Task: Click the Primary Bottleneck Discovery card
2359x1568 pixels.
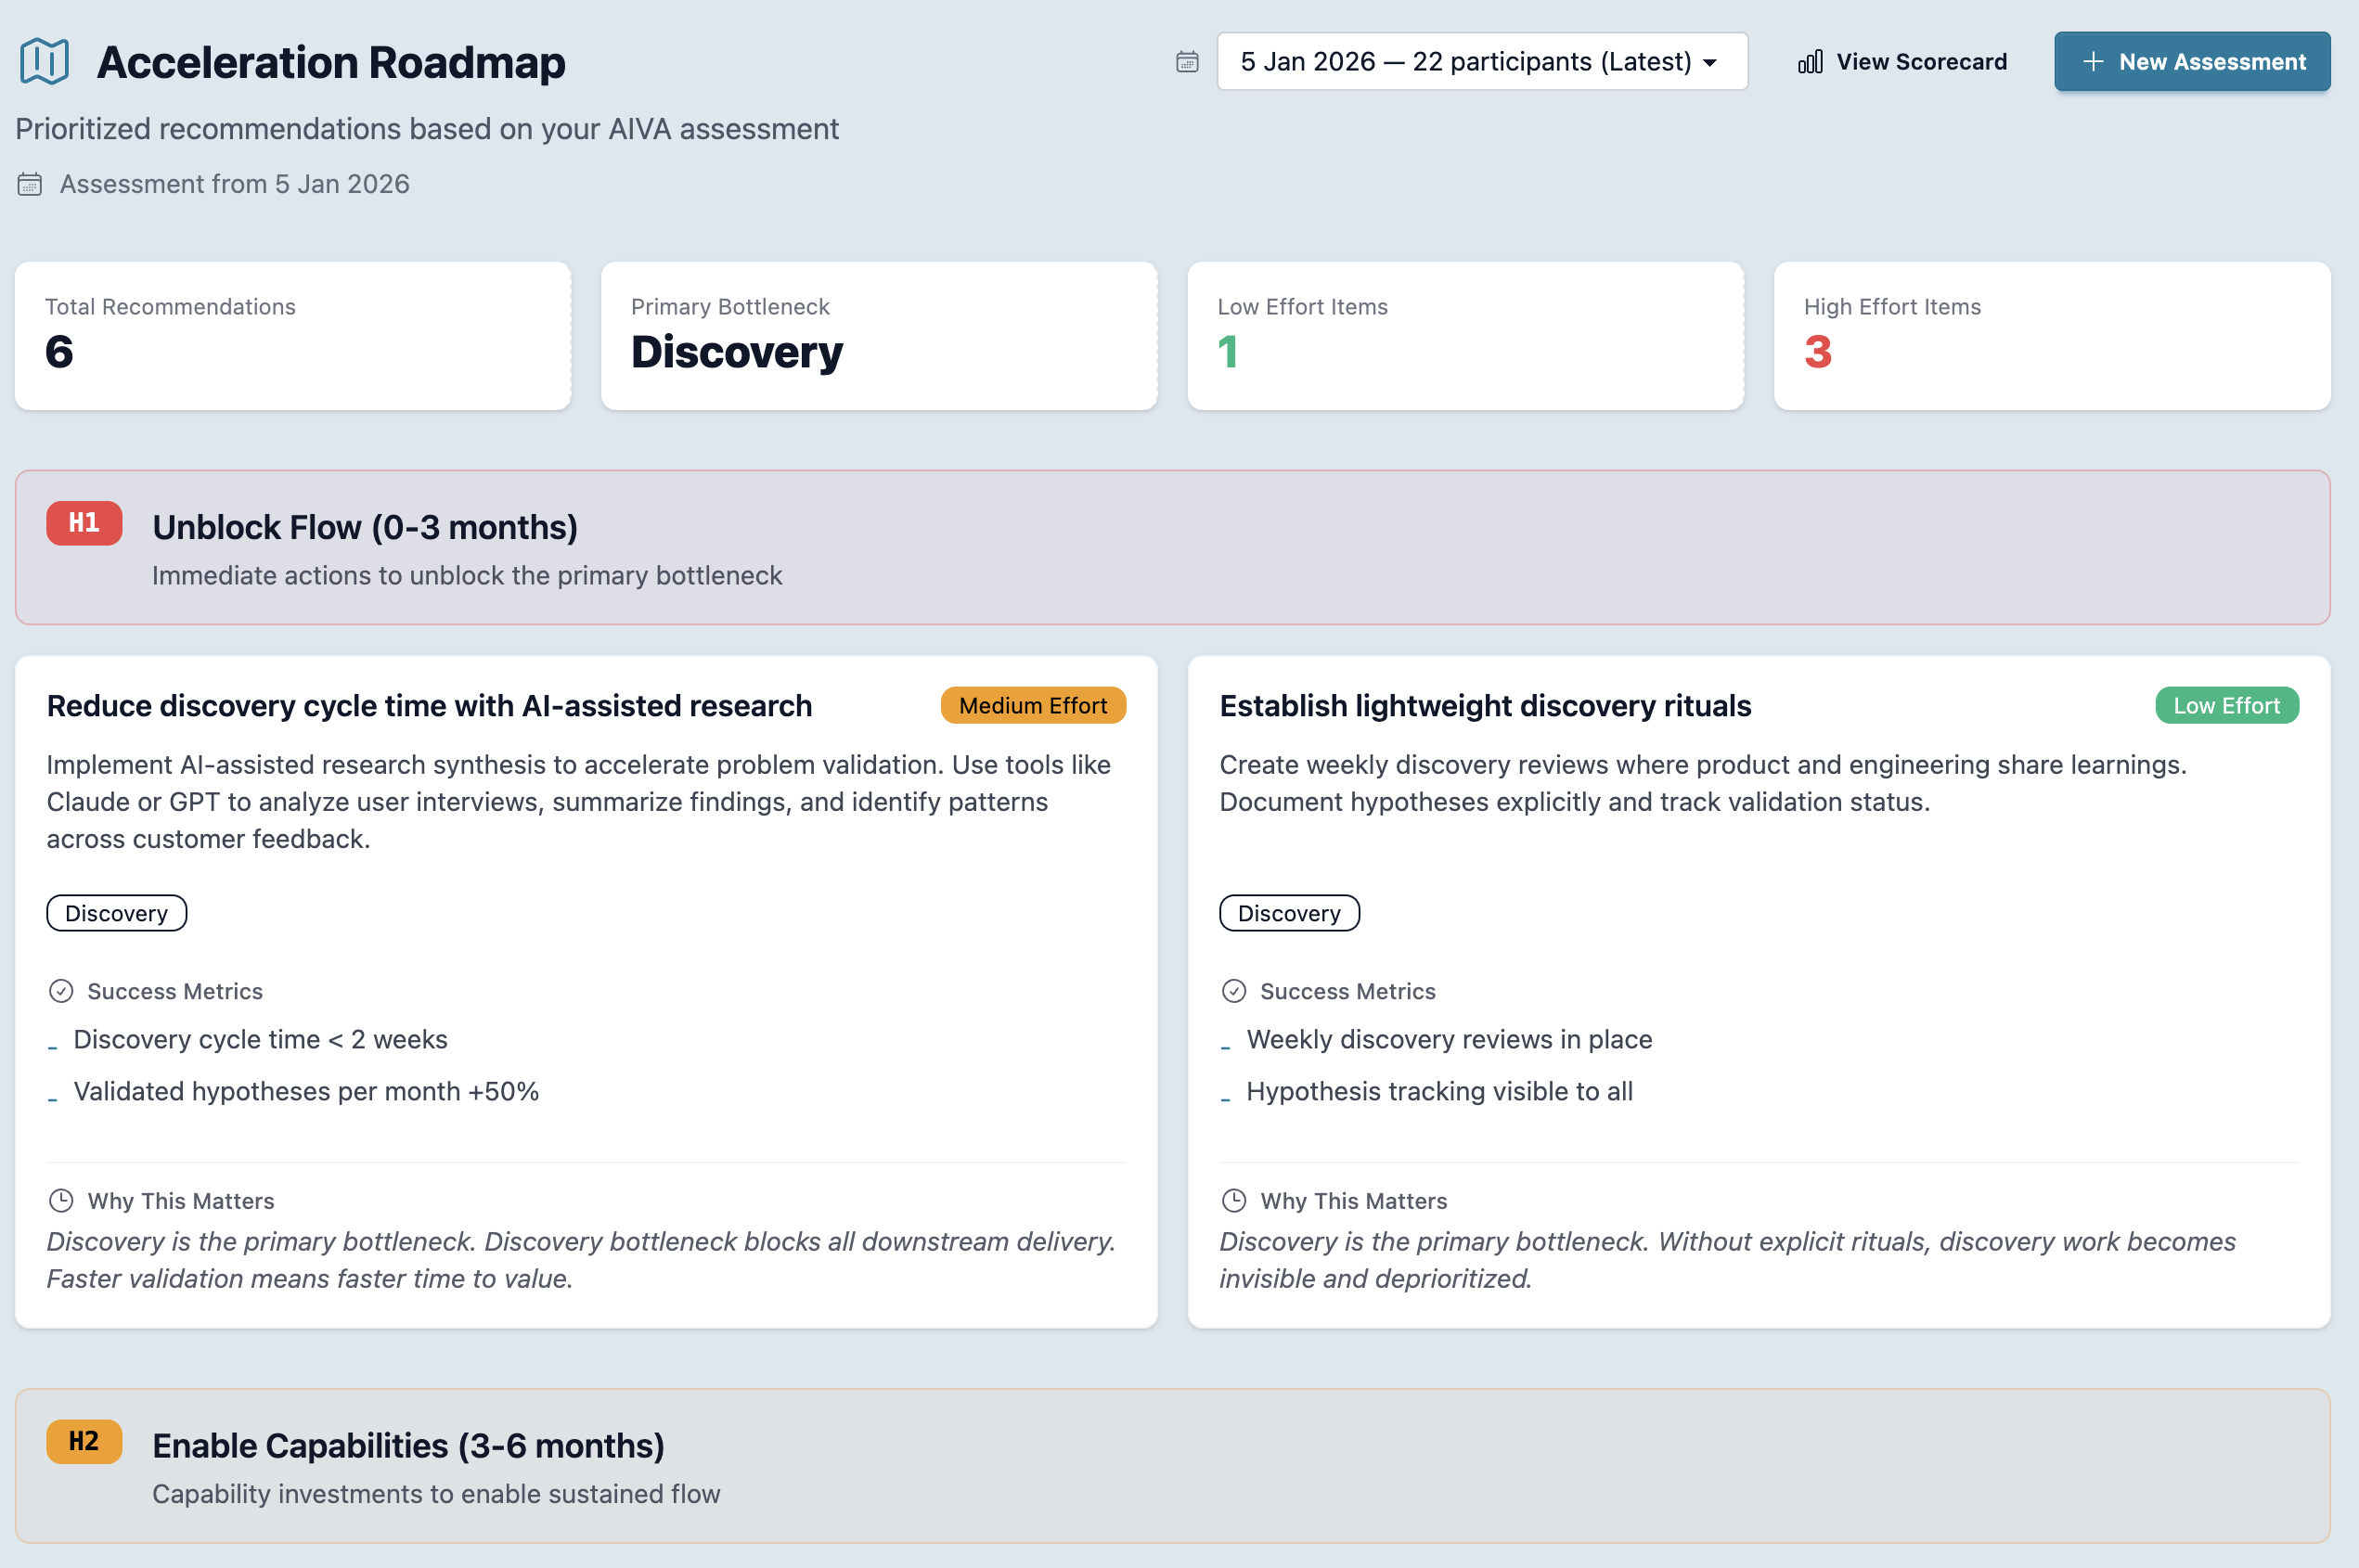Action: pos(878,335)
